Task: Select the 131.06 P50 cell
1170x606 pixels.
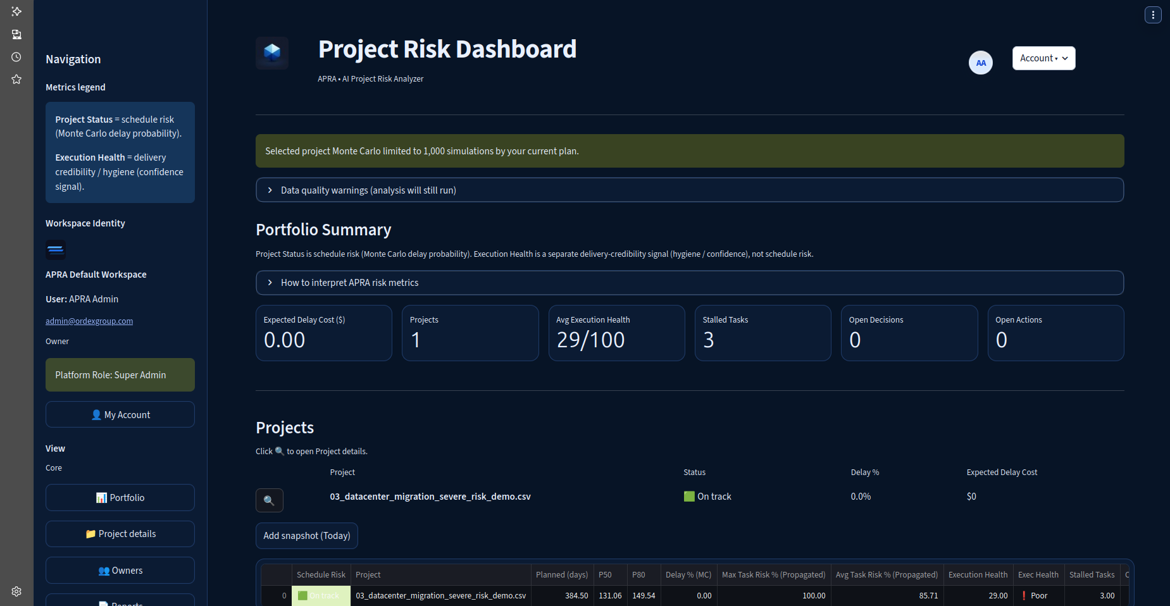Action: click(x=610, y=595)
